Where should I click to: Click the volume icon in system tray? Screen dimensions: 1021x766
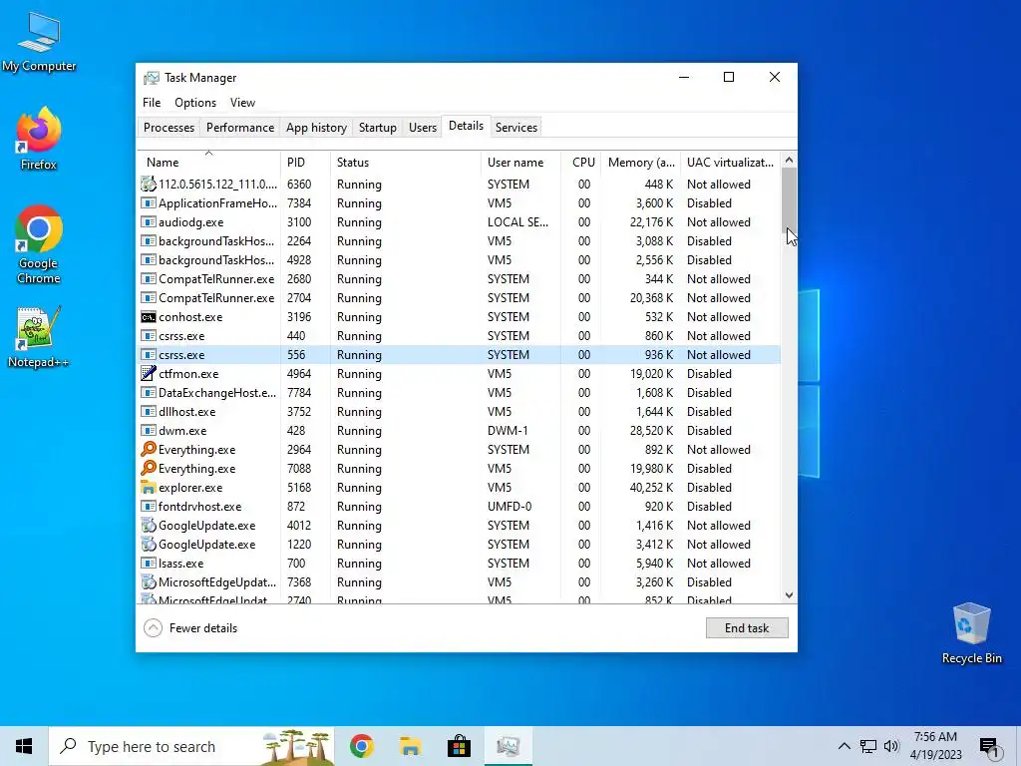click(891, 746)
